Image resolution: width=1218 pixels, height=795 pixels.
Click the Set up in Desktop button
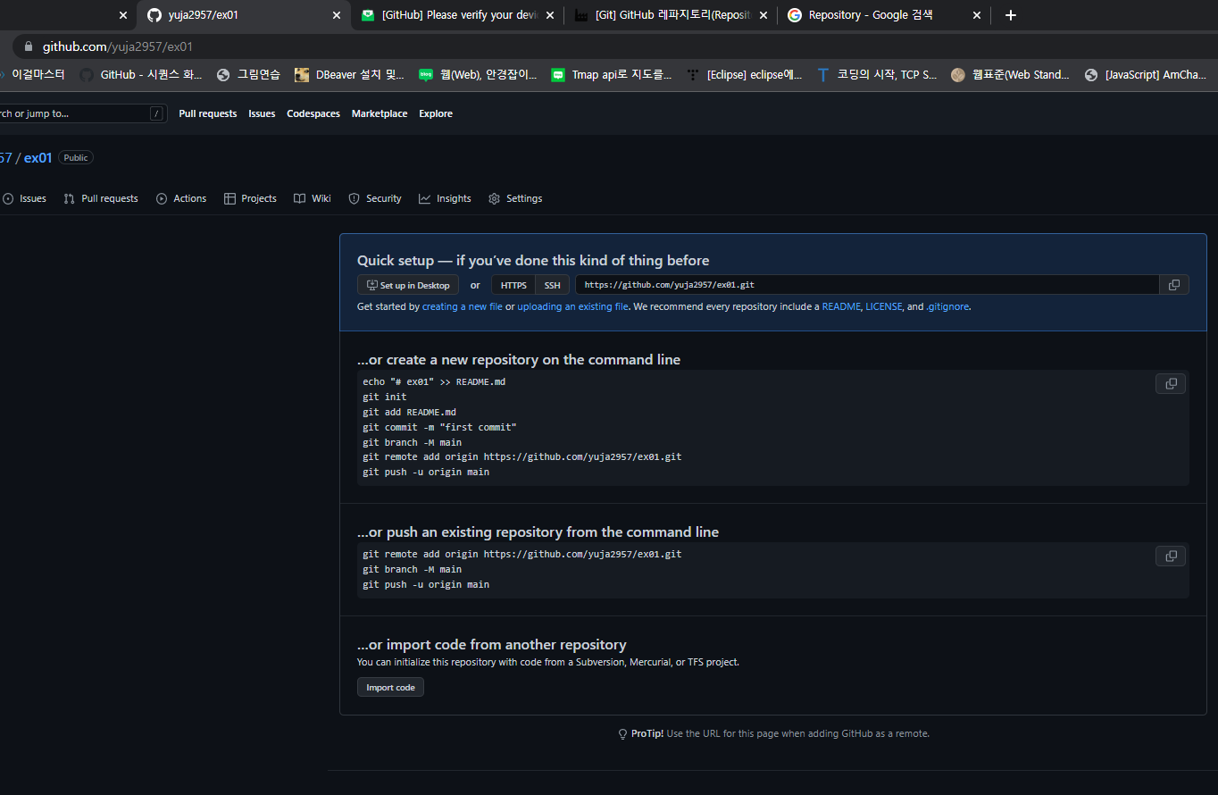408,285
